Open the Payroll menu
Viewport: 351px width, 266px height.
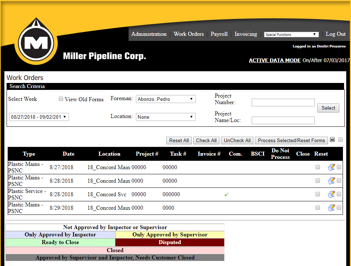(219, 34)
